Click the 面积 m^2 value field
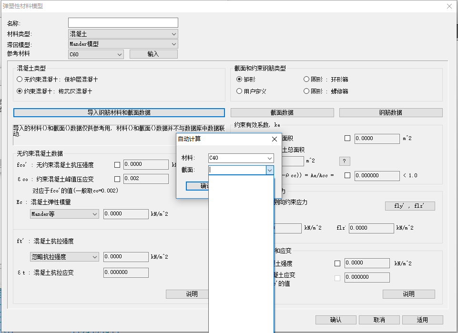The width and height of the screenshot is (458, 333). [x=377, y=139]
